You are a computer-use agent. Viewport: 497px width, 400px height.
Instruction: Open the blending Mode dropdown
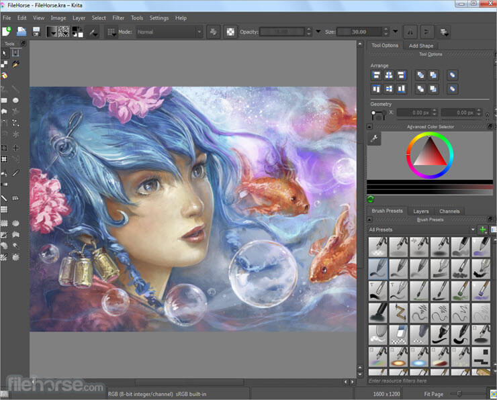[169, 31]
